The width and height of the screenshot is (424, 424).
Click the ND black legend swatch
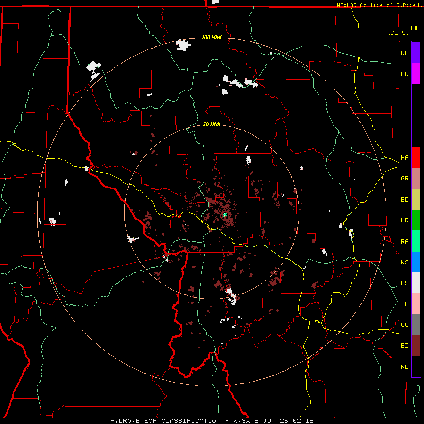(416, 367)
